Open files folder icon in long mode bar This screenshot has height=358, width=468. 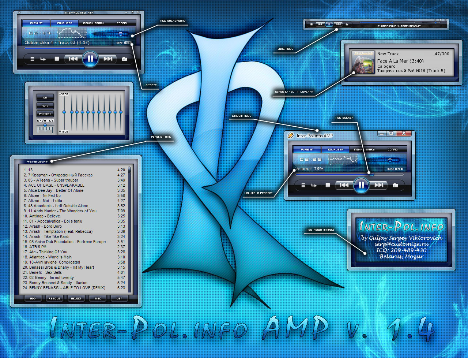(347, 25)
